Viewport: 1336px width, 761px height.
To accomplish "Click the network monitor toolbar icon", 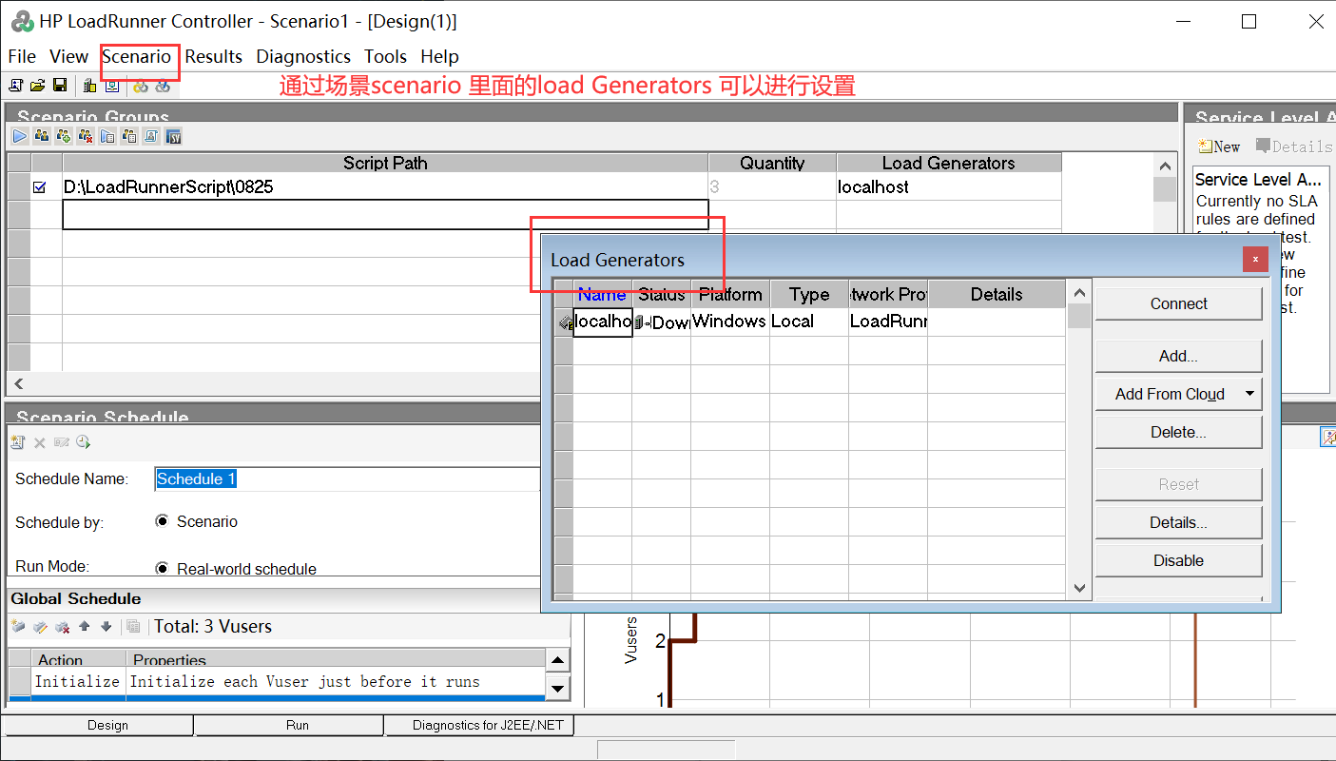I will 112,86.
